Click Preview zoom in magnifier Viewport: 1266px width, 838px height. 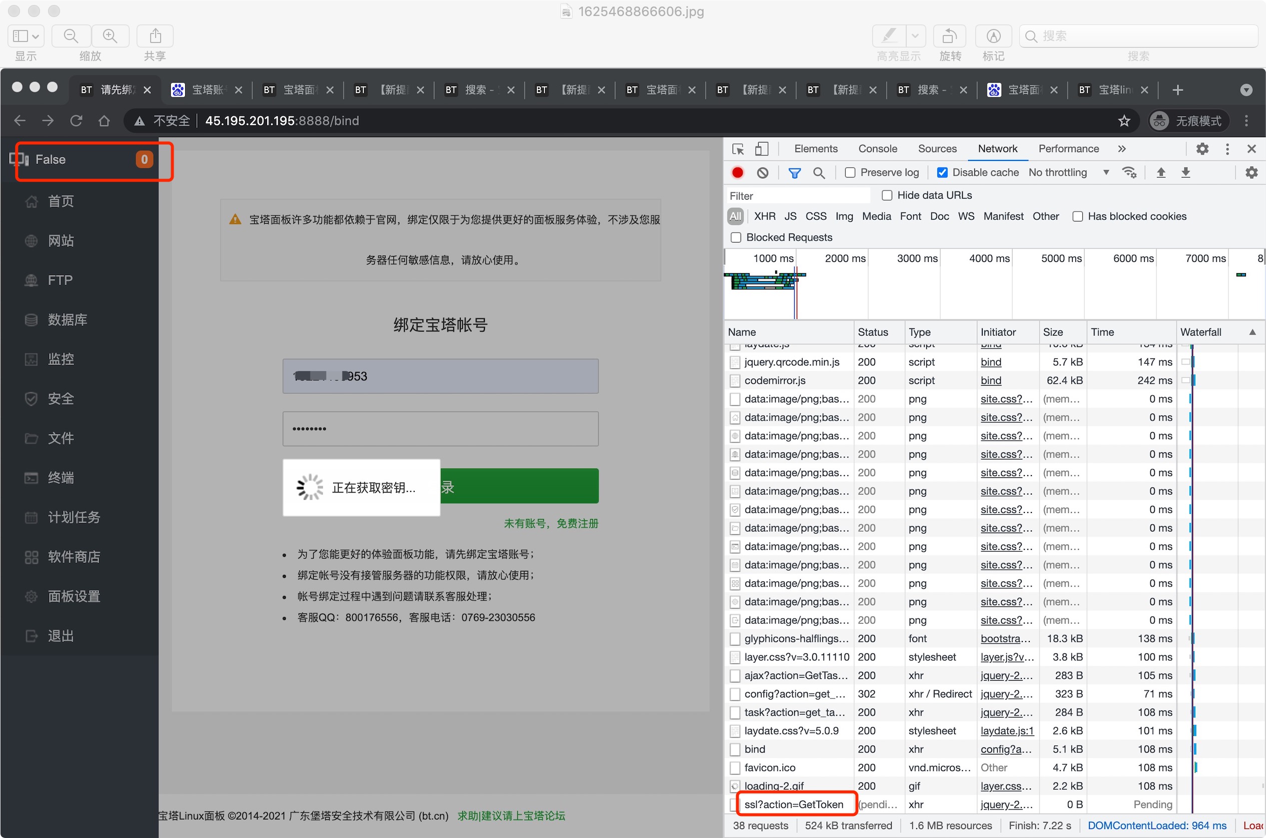pos(110,36)
